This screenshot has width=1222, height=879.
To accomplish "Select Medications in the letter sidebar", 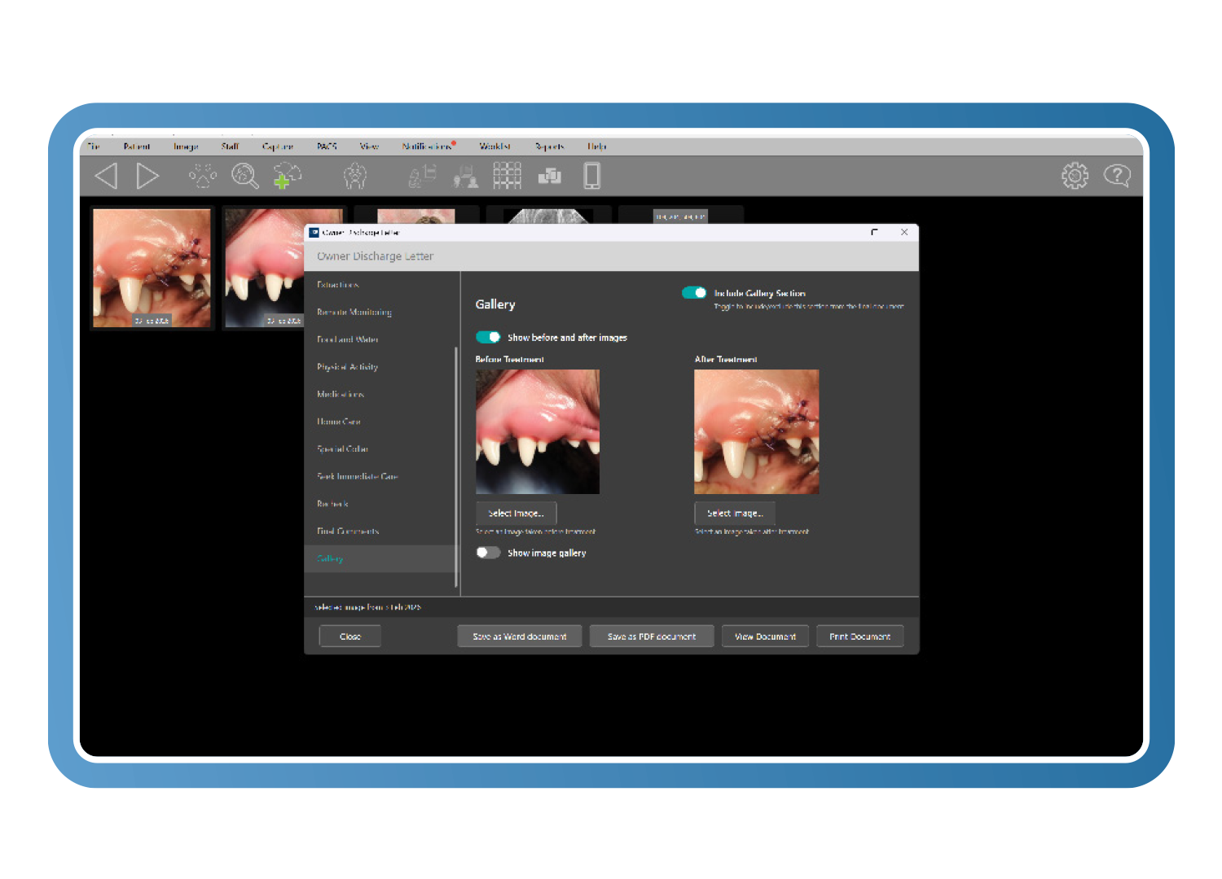I will coord(341,394).
